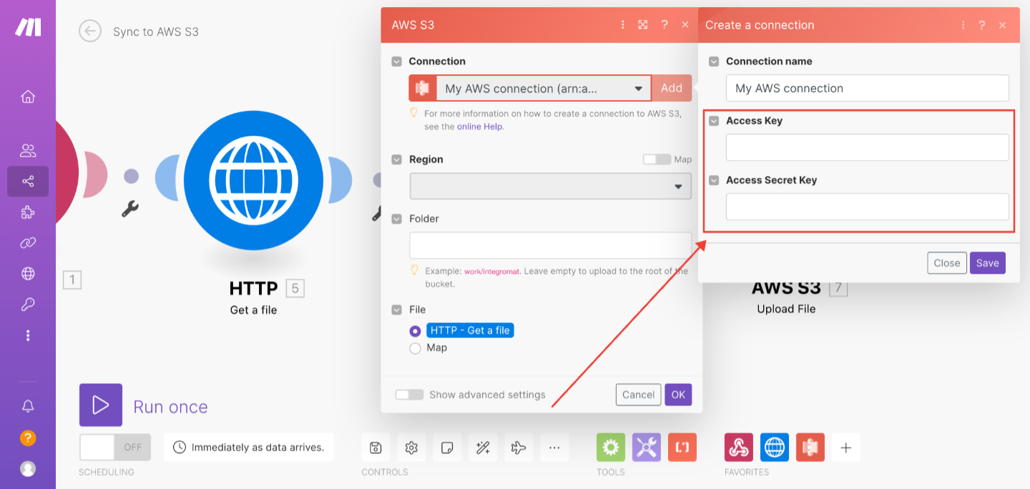The height and width of the screenshot is (489, 1030).
Task: Open the Home icon in sidebar
Action: click(x=28, y=97)
